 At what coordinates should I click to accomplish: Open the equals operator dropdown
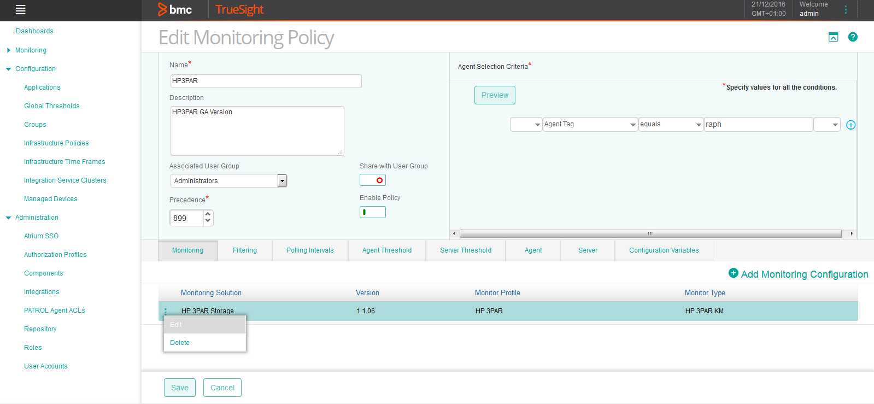pyautogui.click(x=671, y=124)
